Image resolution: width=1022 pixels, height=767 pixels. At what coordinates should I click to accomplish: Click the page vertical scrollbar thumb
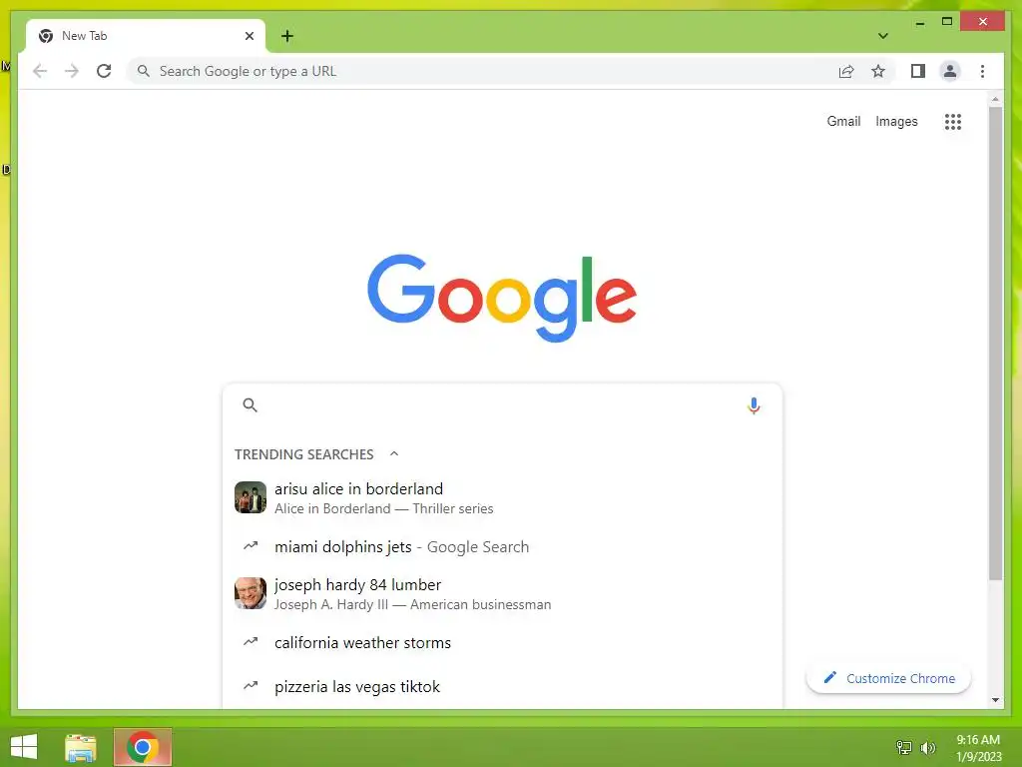(x=995, y=344)
